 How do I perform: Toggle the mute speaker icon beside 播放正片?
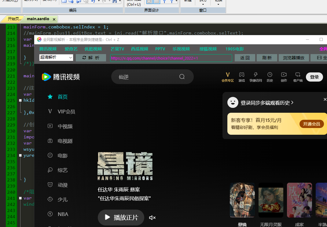[x=152, y=218]
